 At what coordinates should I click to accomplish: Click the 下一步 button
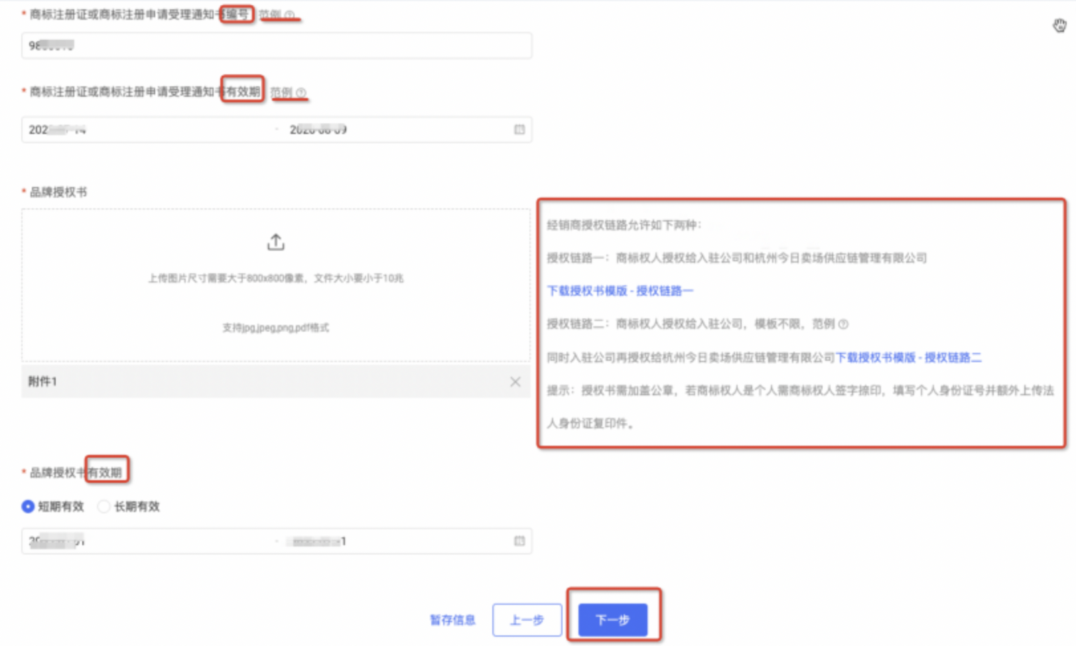coord(612,619)
